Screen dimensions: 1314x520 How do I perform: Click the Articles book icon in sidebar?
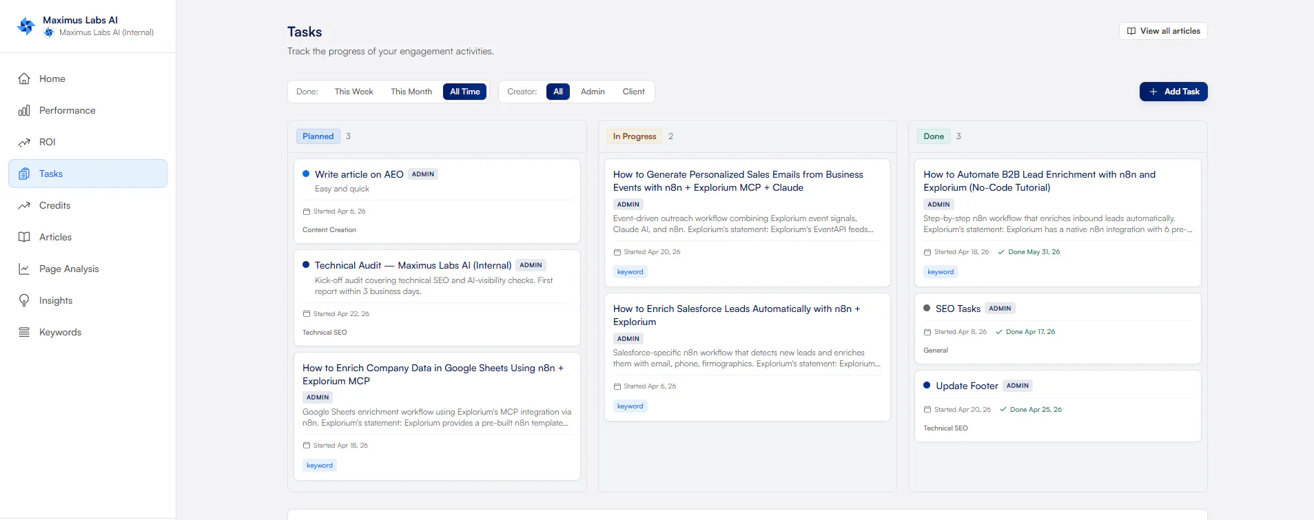(x=24, y=237)
